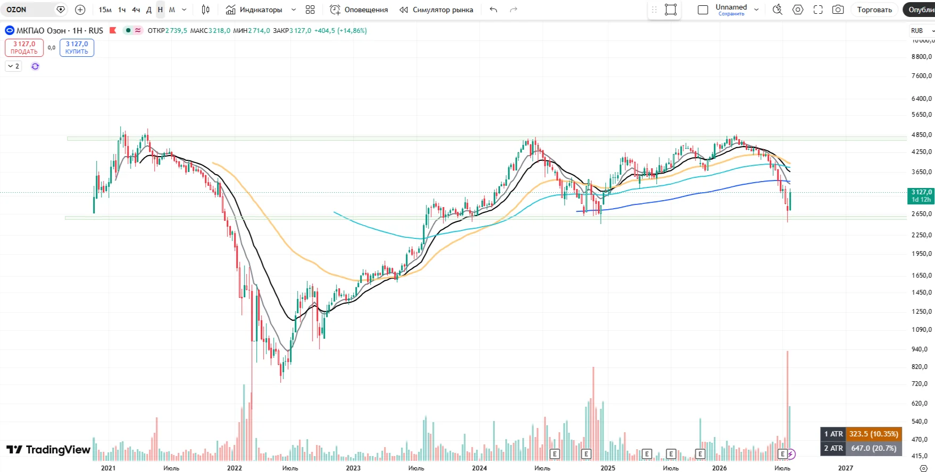Click the 0,0 spread value
Screen dimensions: 935x472
pyautogui.click(x=52, y=48)
